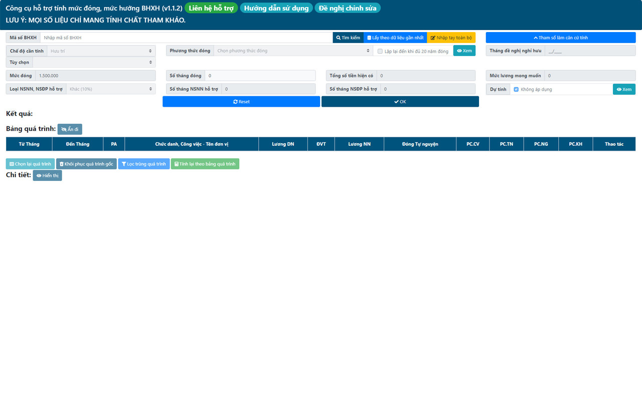
Task: Collapse the Tham số làm căn cứ tính panel
Action: [x=561, y=38]
